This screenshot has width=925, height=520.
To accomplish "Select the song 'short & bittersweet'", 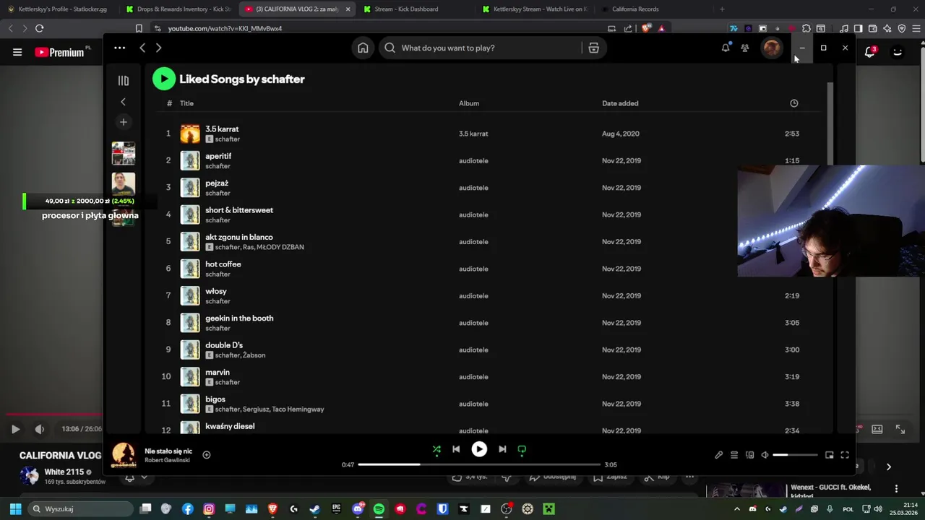I will (239, 210).
